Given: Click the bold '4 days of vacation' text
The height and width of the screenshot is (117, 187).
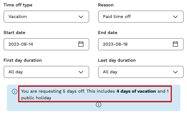Looking at the screenshot, I should [136, 91].
